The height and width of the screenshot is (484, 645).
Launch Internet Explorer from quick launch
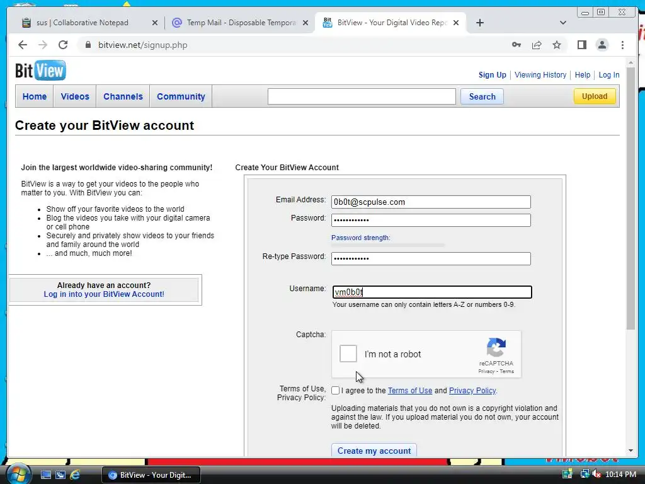click(75, 475)
